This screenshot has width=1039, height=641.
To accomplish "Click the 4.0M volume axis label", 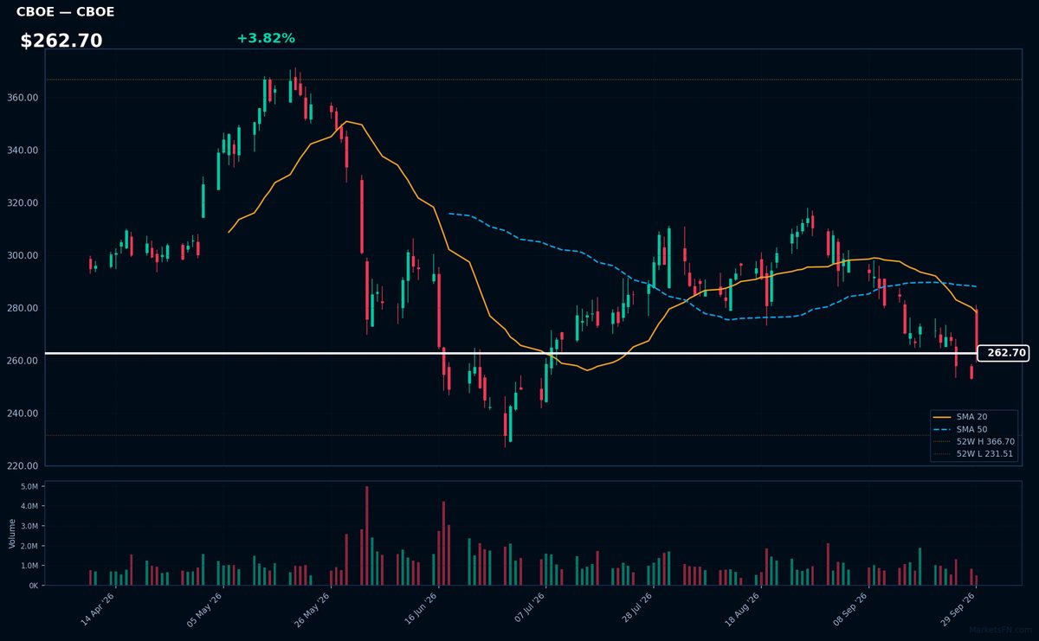I will click(x=29, y=507).
